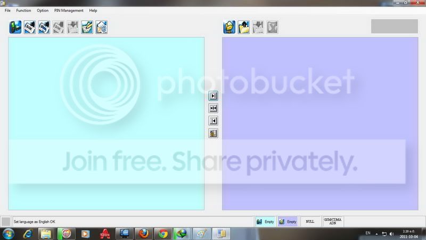
Task: Open the PIN Management menu
Action: [69, 10]
